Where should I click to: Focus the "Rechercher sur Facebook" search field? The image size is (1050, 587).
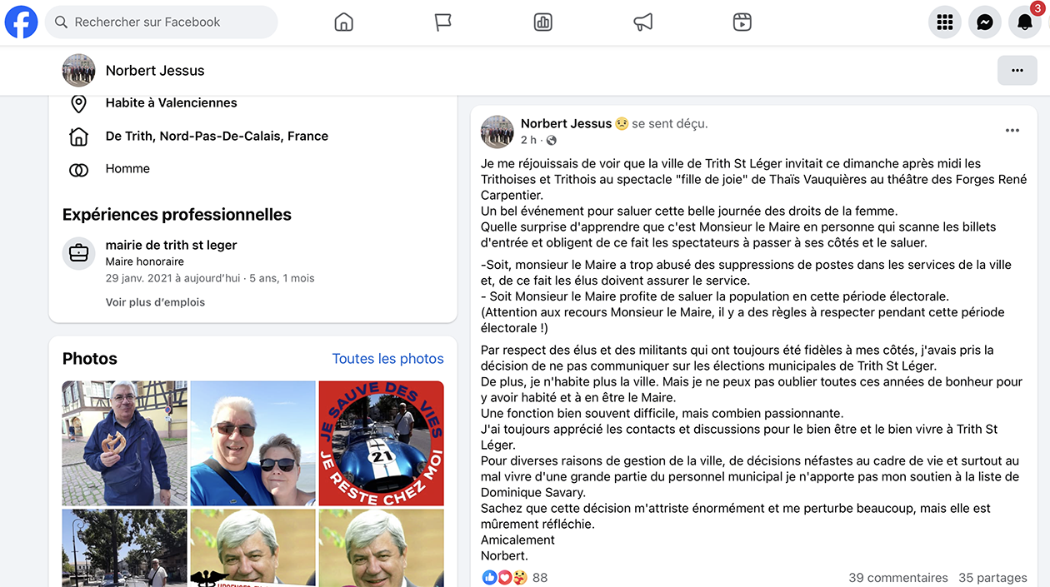click(x=161, y=22)
